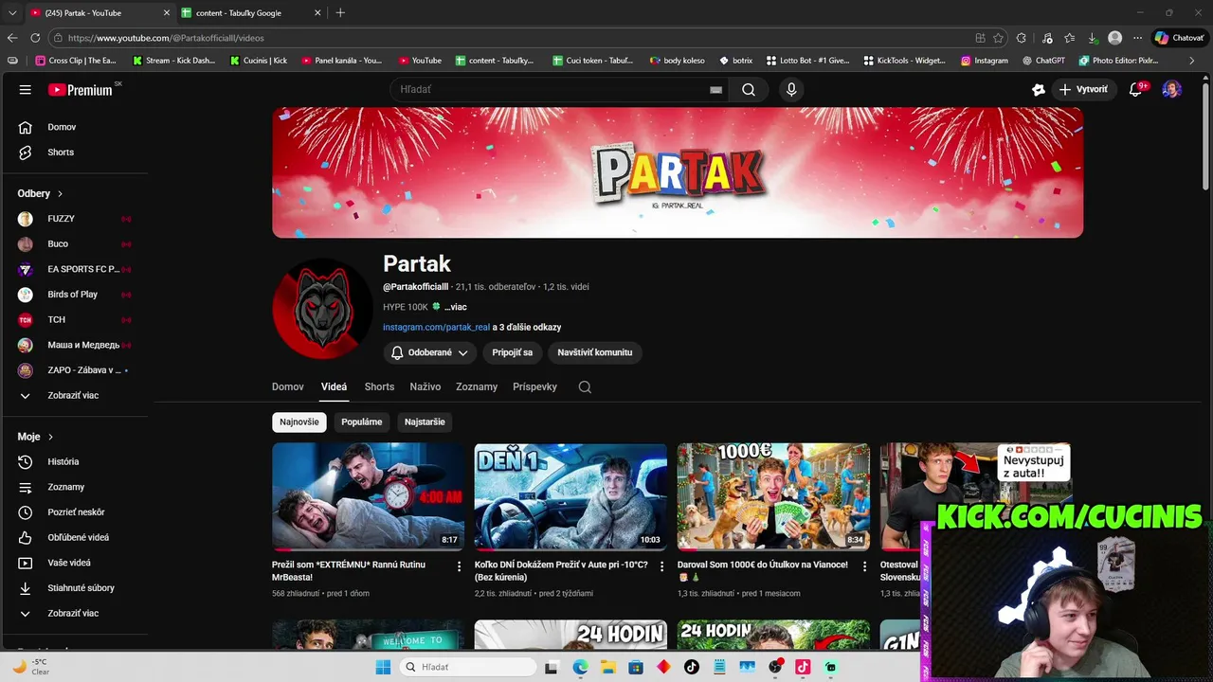This screenshot has width=1213, height=682.
Task: Open Pozrieť neskôr in the sidebar
Action: click(76, 512)
